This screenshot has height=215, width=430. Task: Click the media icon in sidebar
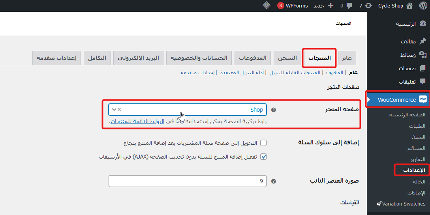coord(423,55)
